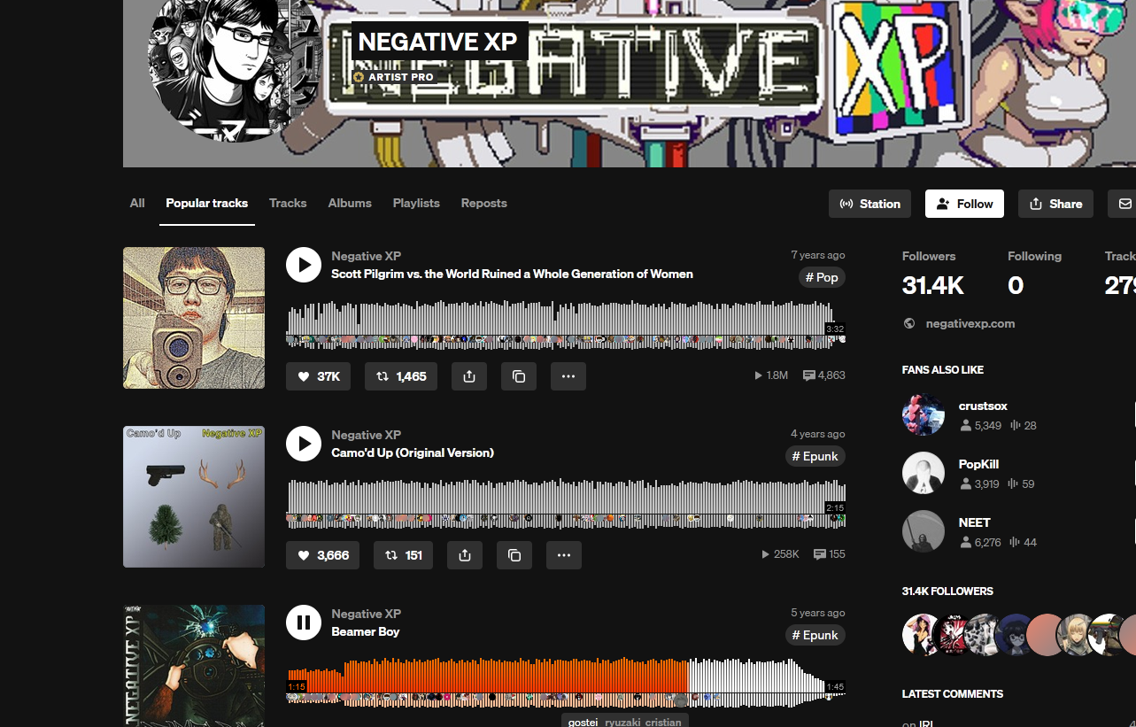Open more options for Camo'd Up
Image resolution: width=1136 pixels, height=727 pixels.
coord(564,555)
